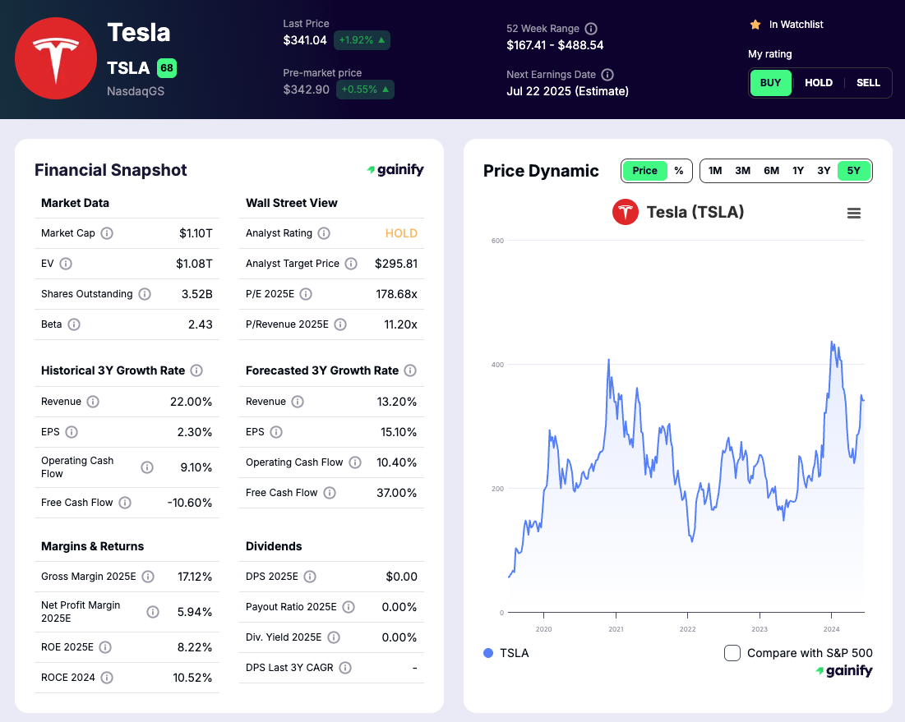Click info icon beside Net Profit Margin 2025E
Screen dimensions: 905x722
(x=152, y=612)
